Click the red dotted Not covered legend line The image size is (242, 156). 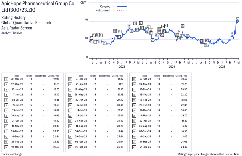122,10
